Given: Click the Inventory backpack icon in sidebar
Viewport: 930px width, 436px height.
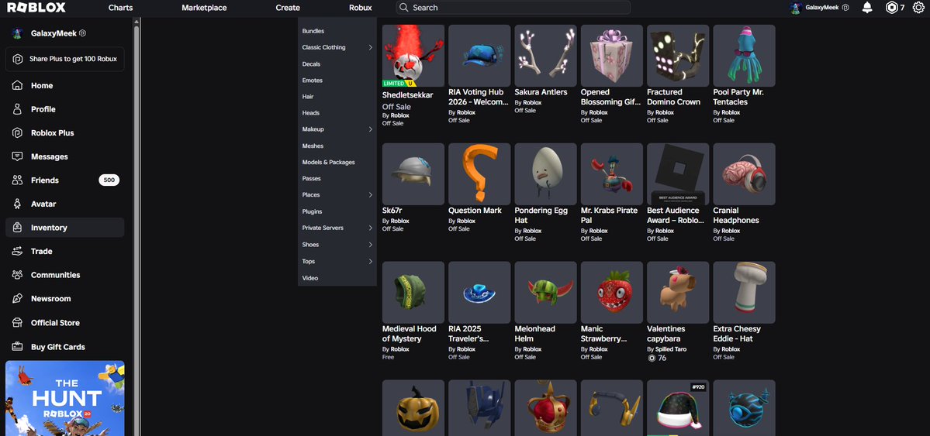Looking at the screenshot, I should click(x=17, y=228).
